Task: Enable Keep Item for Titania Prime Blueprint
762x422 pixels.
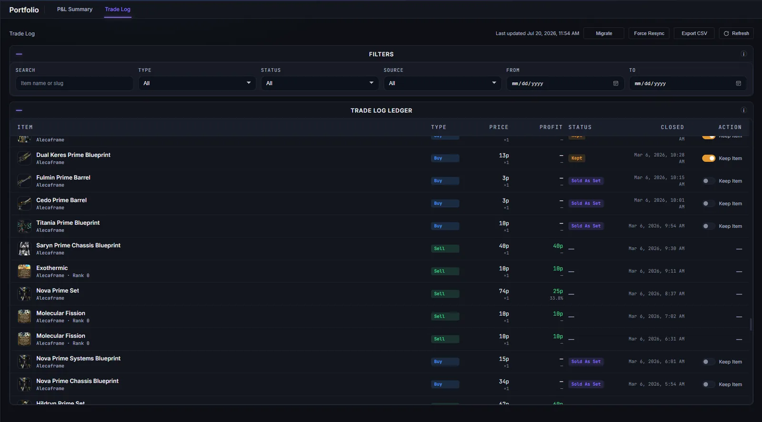Action: 709,226
